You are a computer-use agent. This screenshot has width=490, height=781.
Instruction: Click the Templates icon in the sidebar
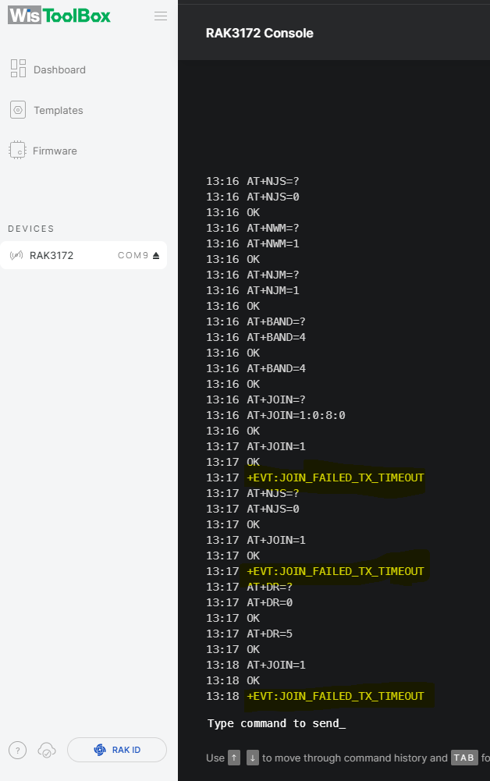18,110
